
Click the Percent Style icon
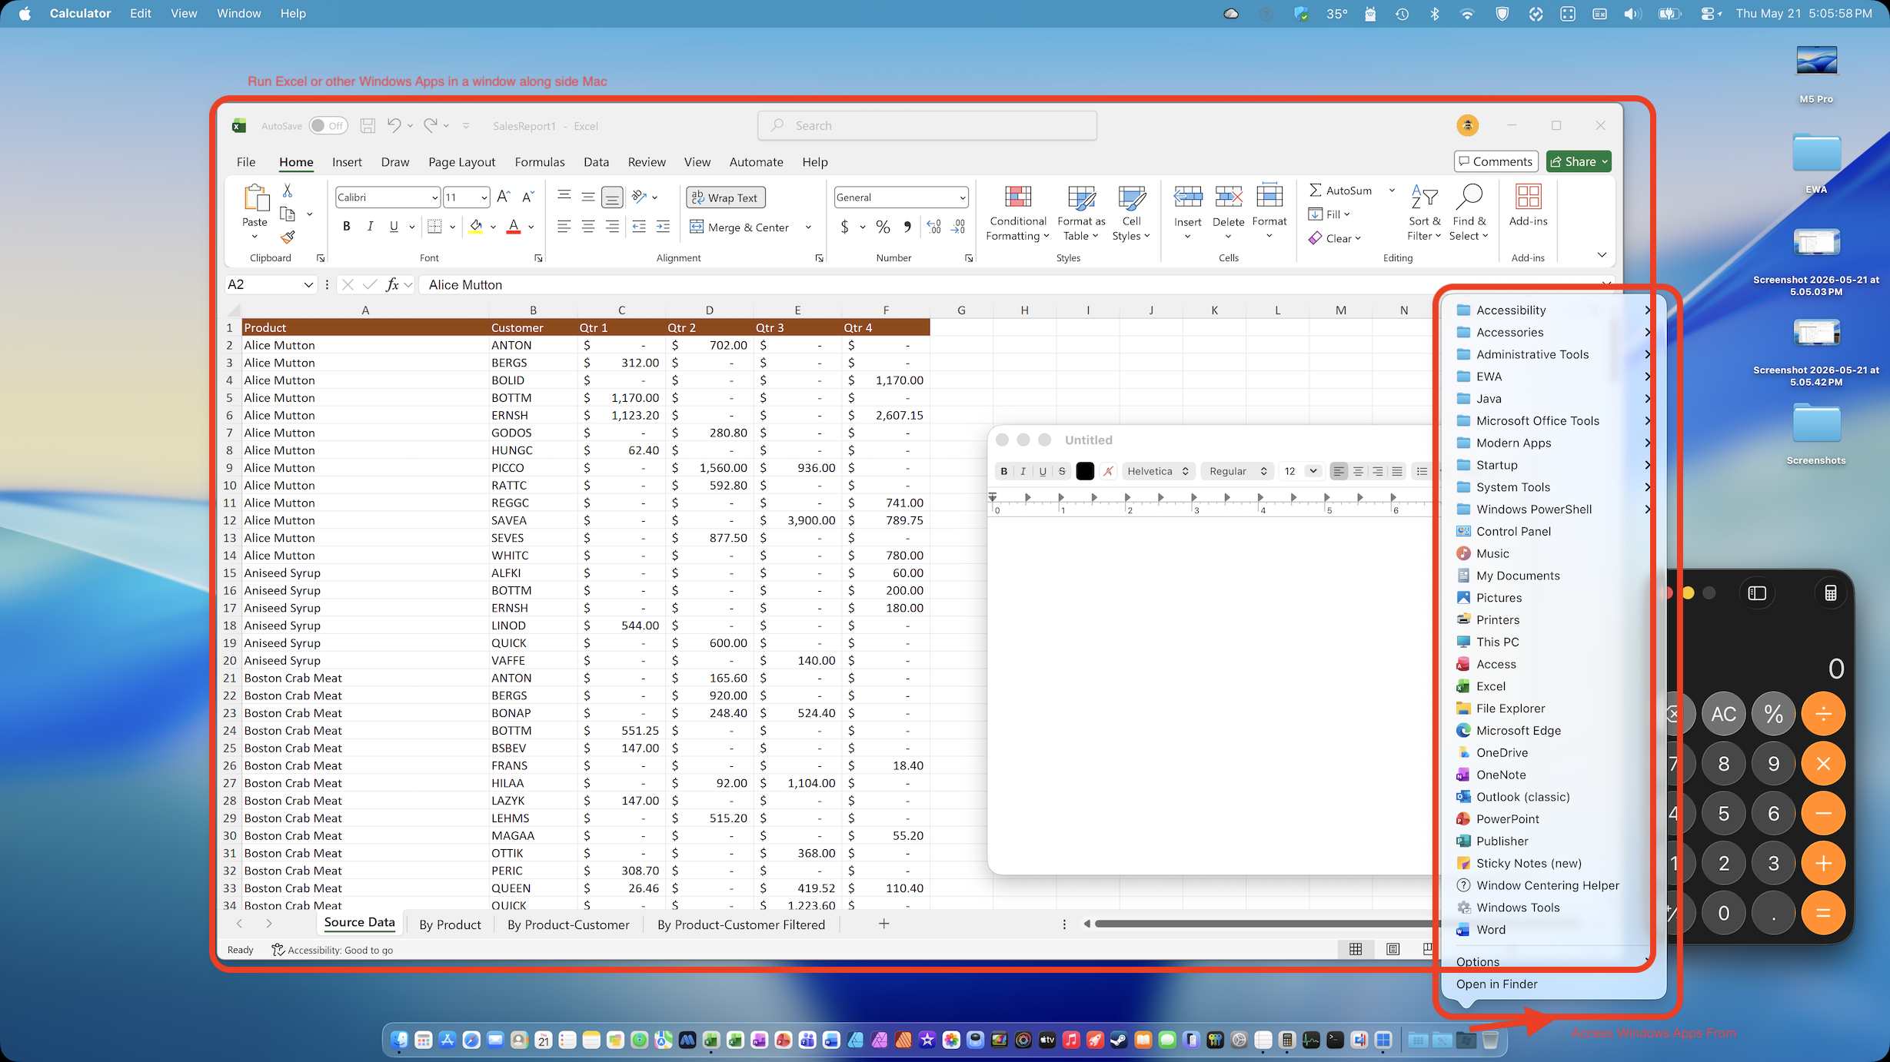883,227
